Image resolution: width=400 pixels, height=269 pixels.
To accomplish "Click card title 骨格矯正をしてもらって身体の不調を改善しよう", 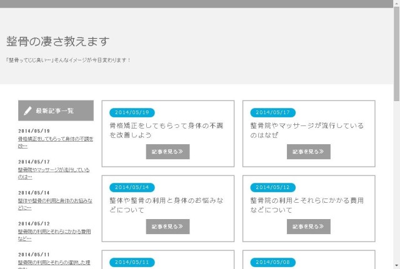I will coord(166,130).
